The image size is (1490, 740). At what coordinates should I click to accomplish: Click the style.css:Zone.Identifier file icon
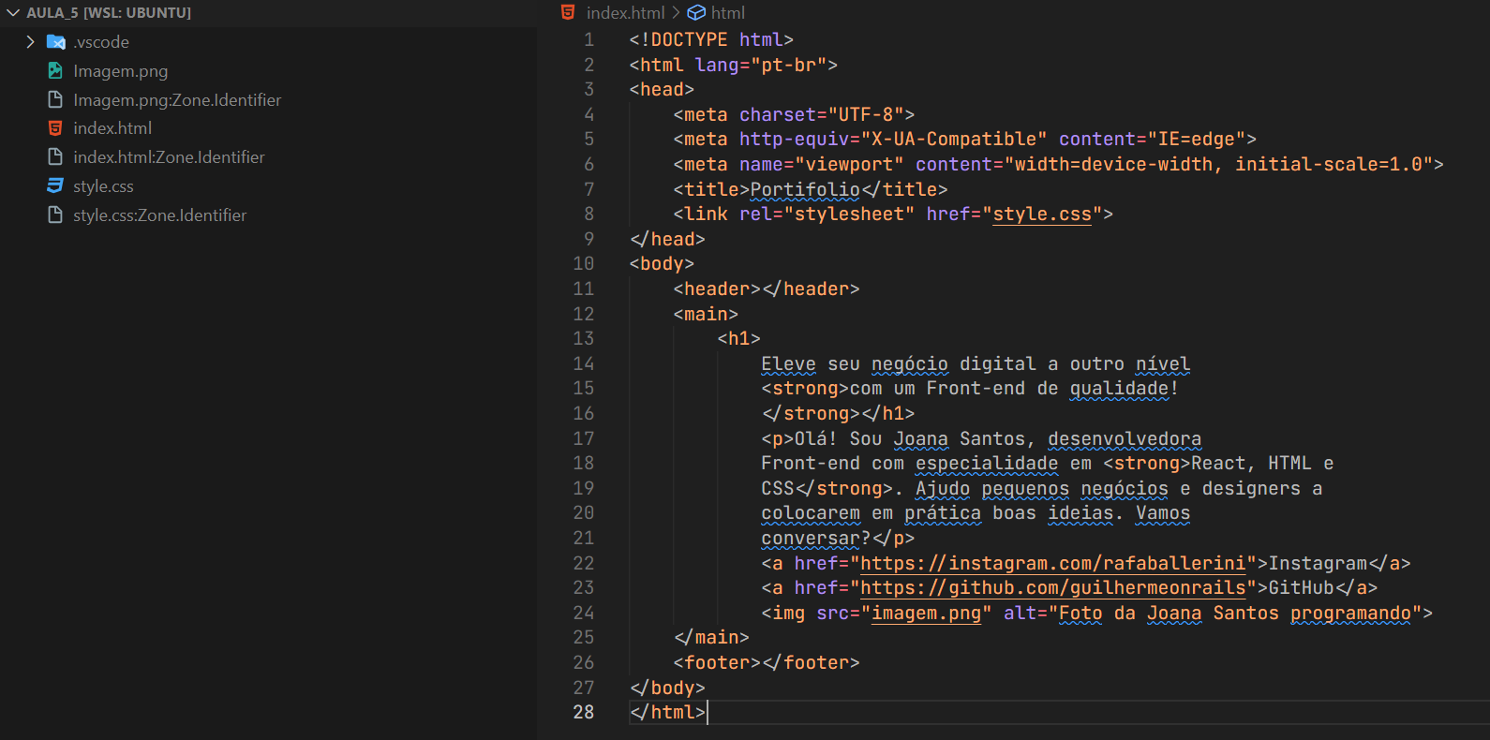55,215
